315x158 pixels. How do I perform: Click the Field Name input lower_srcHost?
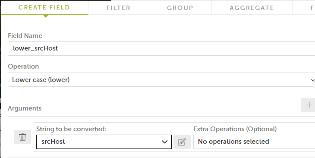(161, 48)
